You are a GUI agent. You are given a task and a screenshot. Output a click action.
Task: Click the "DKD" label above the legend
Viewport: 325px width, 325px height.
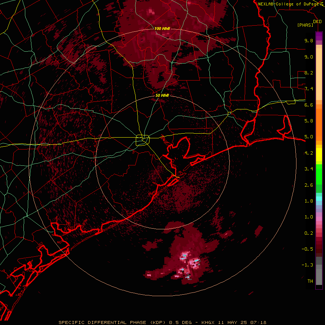click(x=317, y=22)
